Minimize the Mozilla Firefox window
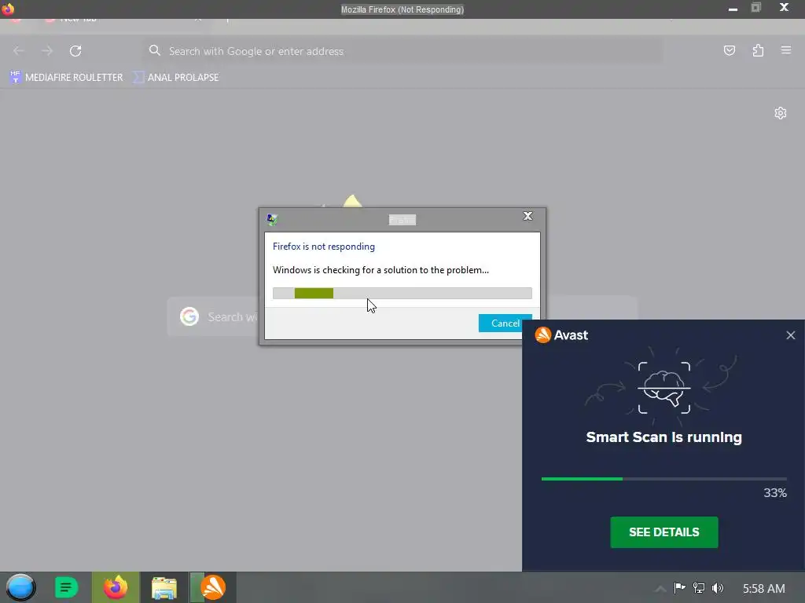 733,9
